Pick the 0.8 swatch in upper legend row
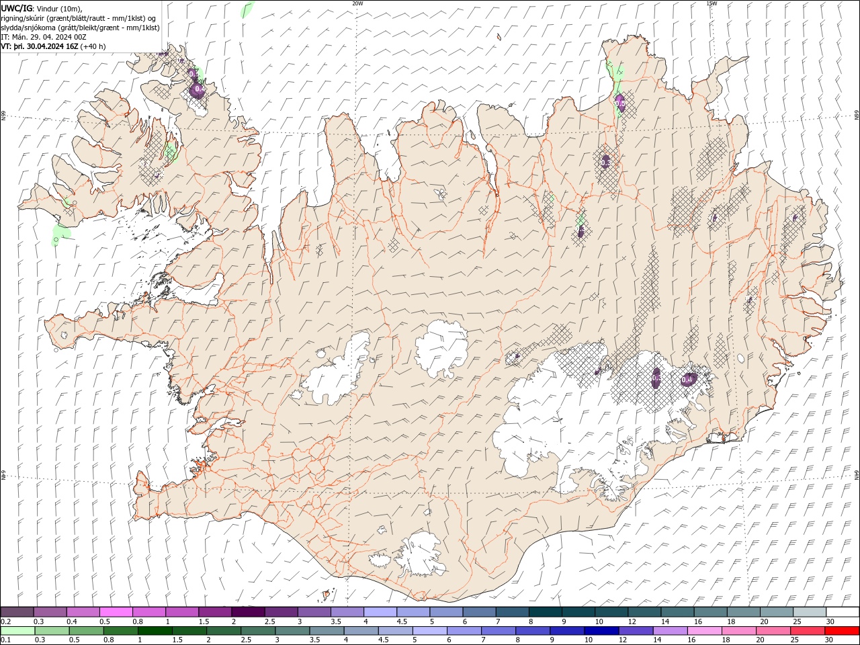 148,612
